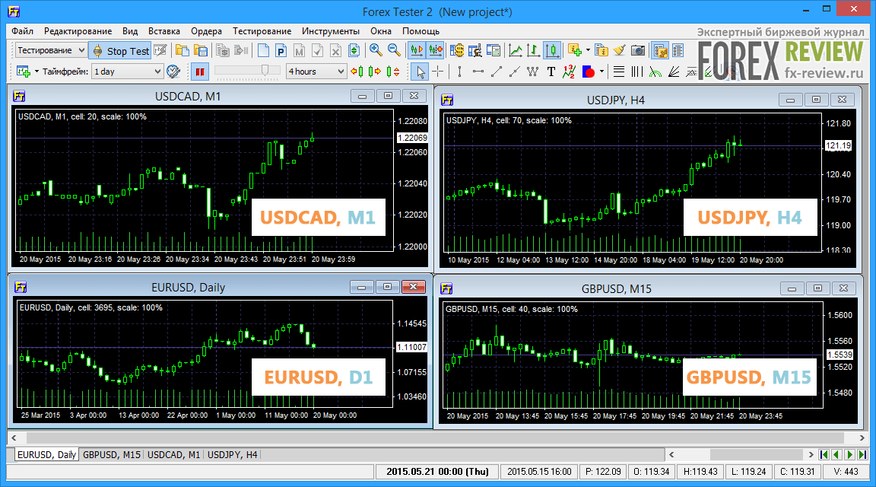This screenshot has height=487, width=876.
Task: Toggle the list panel icon beside watermark
Action: point(678,50)
